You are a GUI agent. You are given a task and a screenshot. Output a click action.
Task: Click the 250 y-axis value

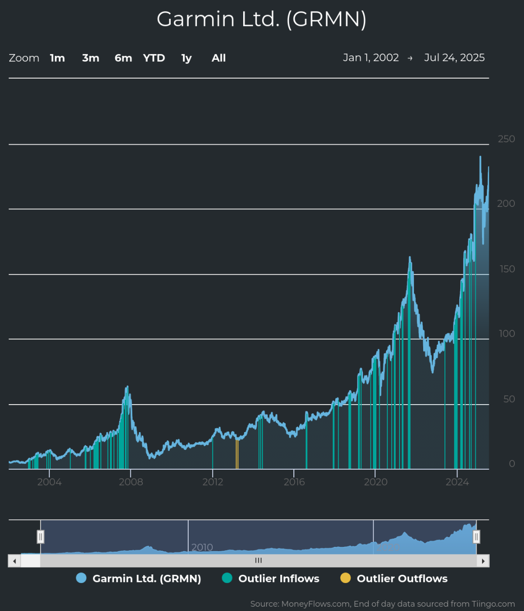507,139
